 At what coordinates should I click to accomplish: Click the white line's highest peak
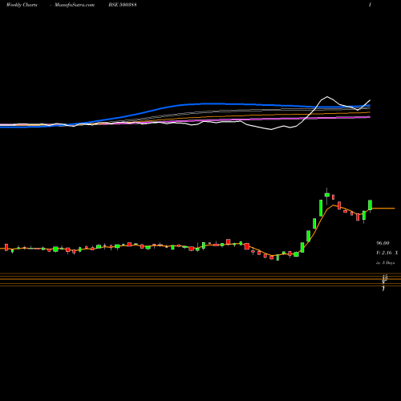pyautogui.click(x=327, y=96)
